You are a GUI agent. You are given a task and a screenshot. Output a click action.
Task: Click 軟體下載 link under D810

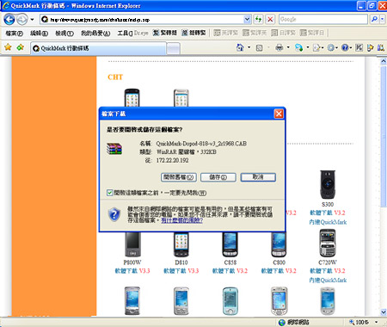pyautogui.click(x=175, y=271)
